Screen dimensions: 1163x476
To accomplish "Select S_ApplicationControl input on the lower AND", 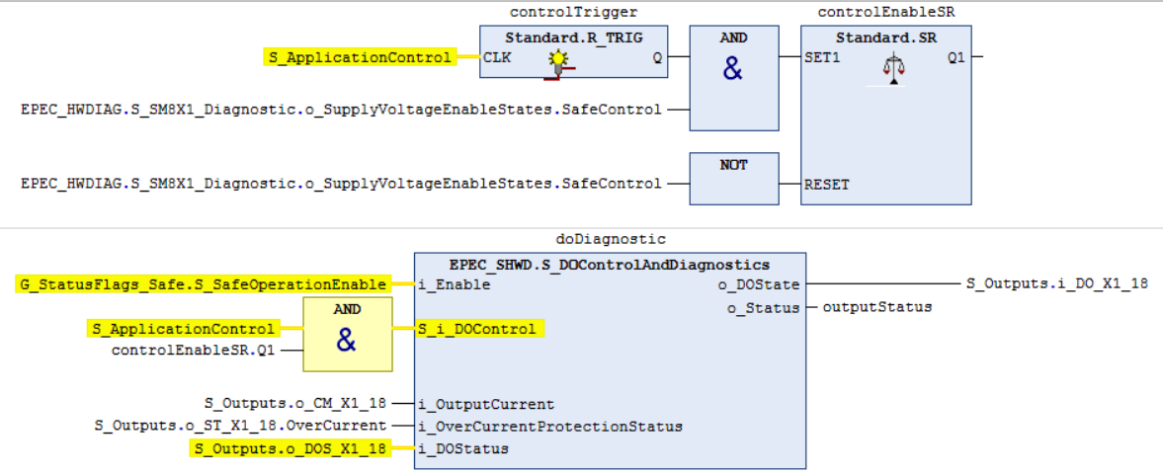I will pyautogui.click(x=183, y=329).
